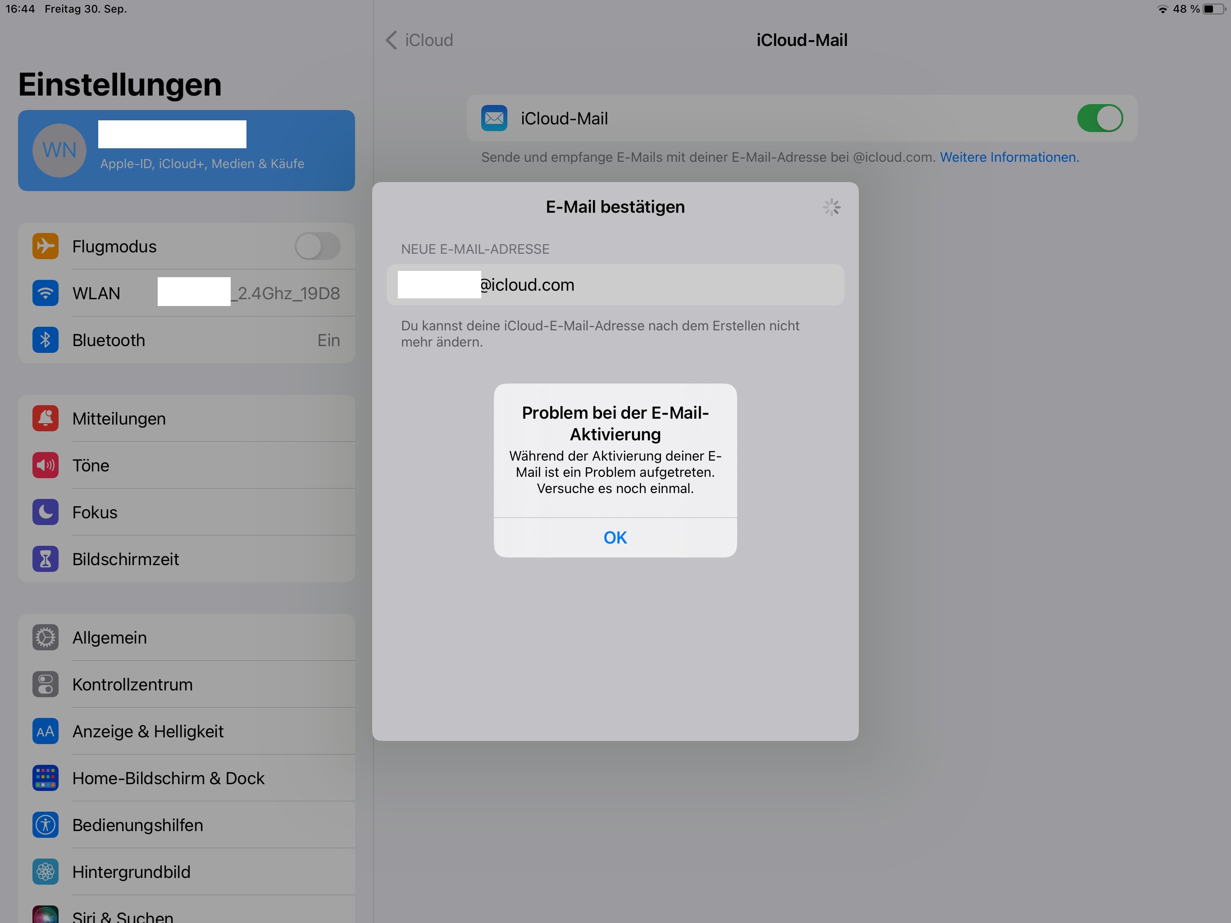Tap the Bluetooth icon
This screenshot has width=1231, height=923.
[x=45, y=339]
